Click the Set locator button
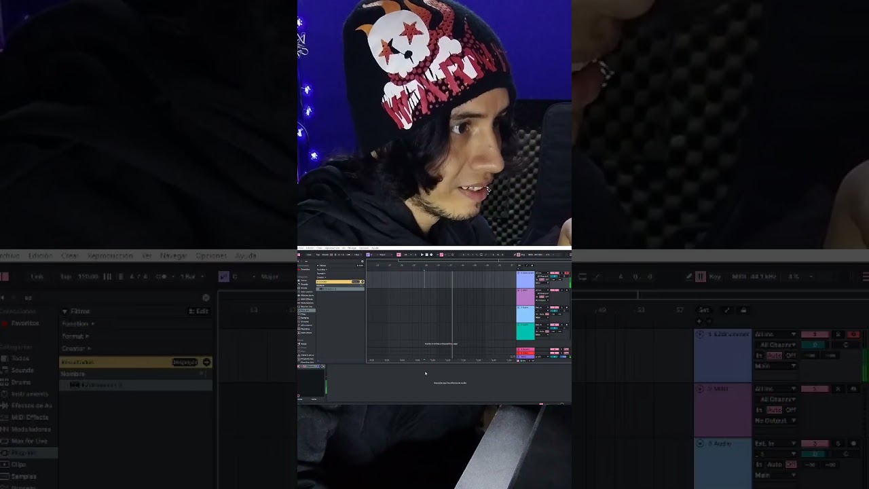The height and width of the screenshot is (489, 869). tap(519, 265)
